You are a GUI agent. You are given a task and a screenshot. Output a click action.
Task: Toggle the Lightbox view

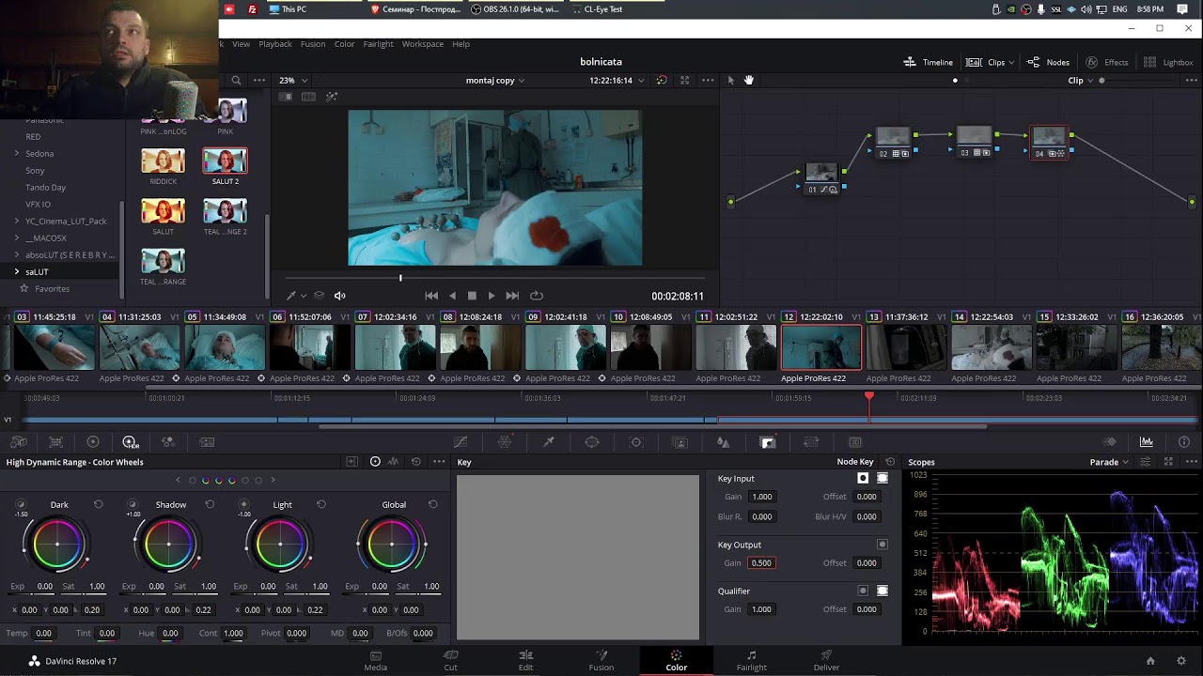tap(1168, 62)
